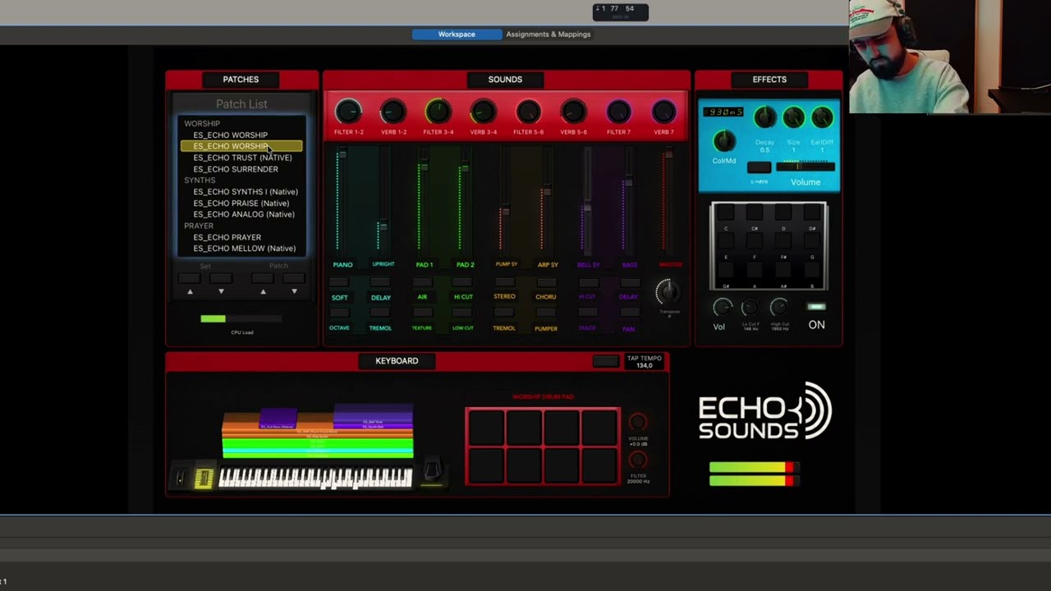Viewport: 1051px width, 591px height.
Task: Click the Set up-arrow control
Action: (190, 291)
